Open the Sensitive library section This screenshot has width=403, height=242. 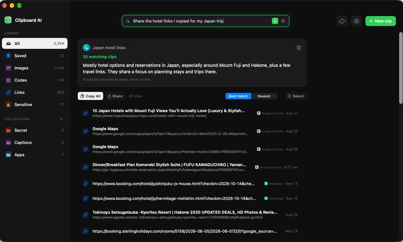click(35, 104)
